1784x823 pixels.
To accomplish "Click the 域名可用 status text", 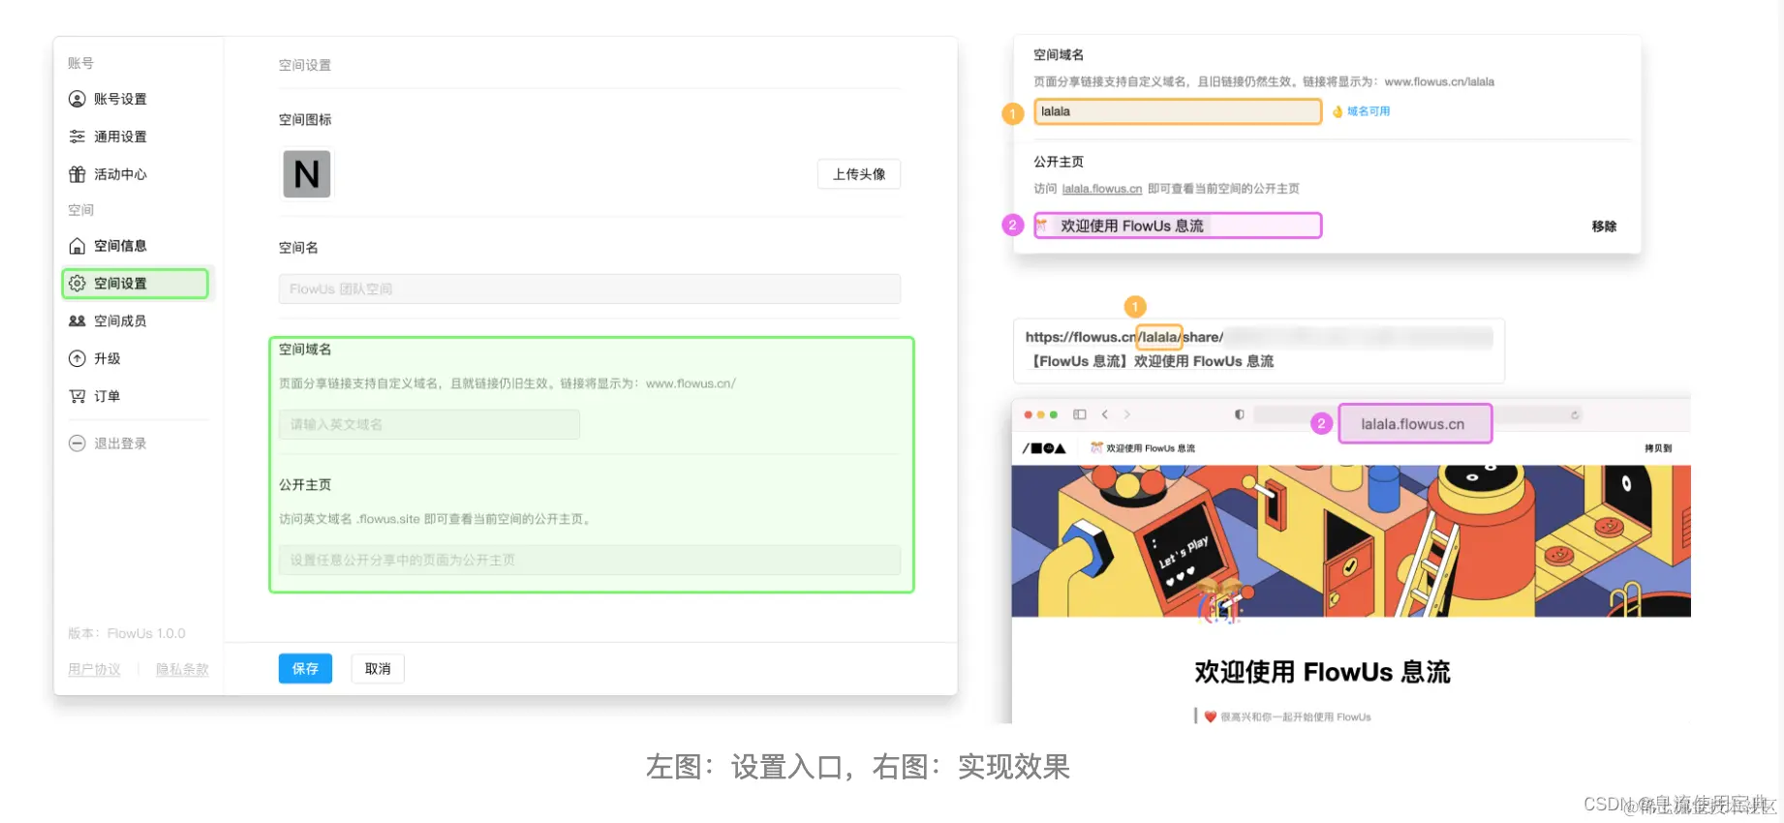I will pyautogui.click(x=1368, y=111).
